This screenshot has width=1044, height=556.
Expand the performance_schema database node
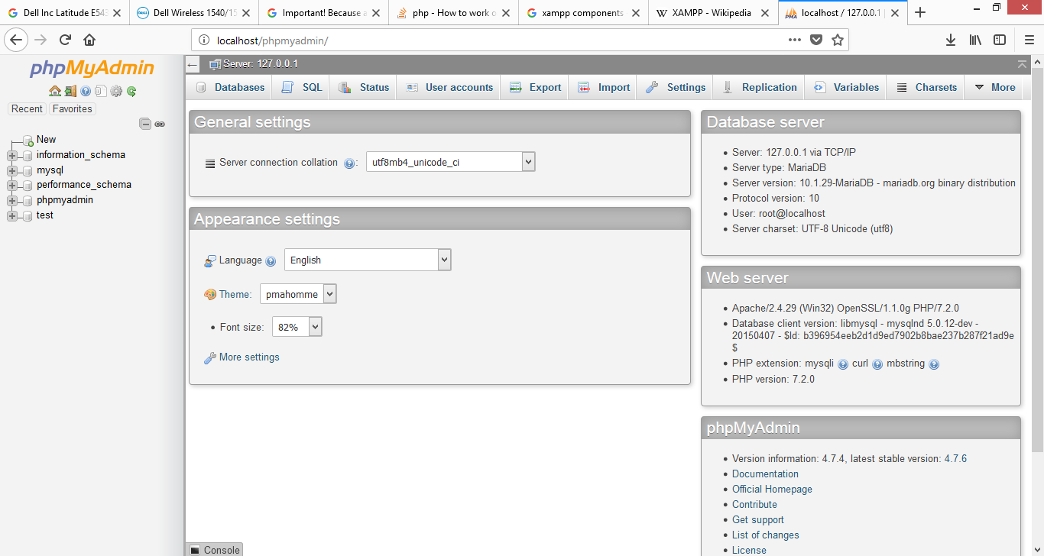click(11, 185)
